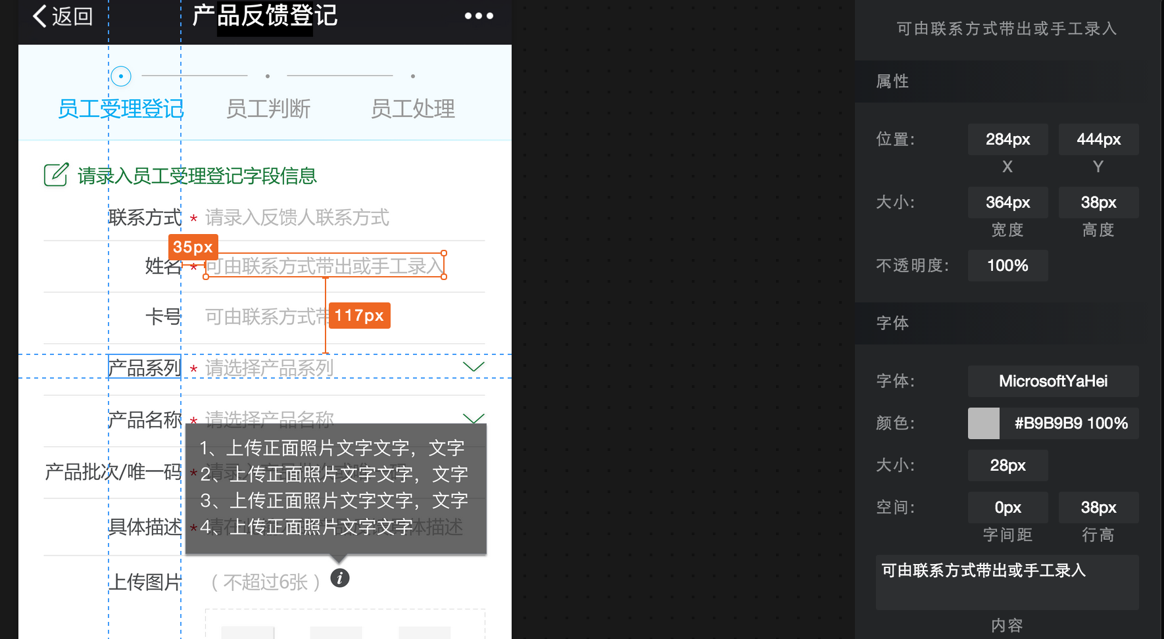This screenshot has width=1164, height=639.
Task: Click the font name MicrosoftYaHei
Action: [1054, 381]
